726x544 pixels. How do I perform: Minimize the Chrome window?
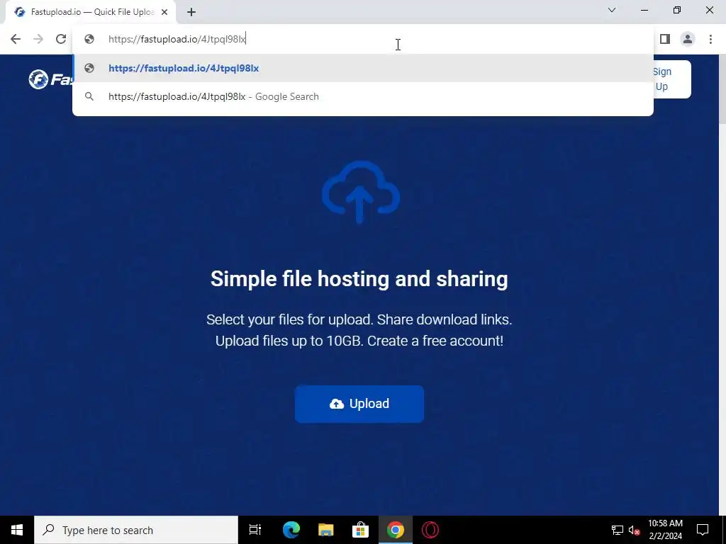point(644,10)
